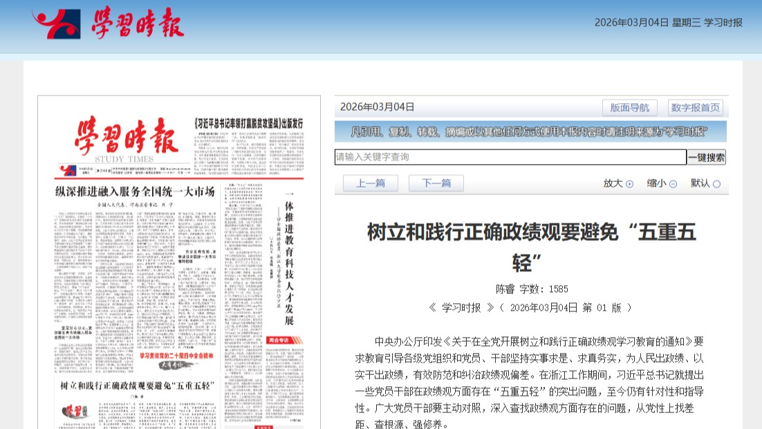This screenshot has height=429, width=762.
Task: Click the 学习时报 logo in the header
Action: [107, 24]
